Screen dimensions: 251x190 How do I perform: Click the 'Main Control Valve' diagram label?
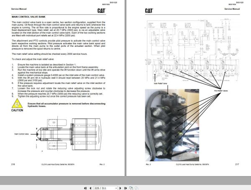pos(21,134)
